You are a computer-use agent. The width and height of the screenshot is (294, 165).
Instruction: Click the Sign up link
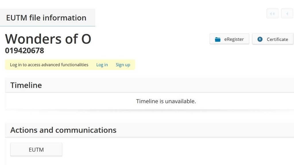[123, 65]
